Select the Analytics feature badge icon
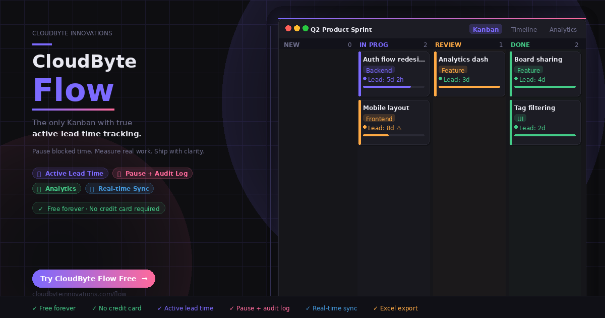 coord(39,188)
